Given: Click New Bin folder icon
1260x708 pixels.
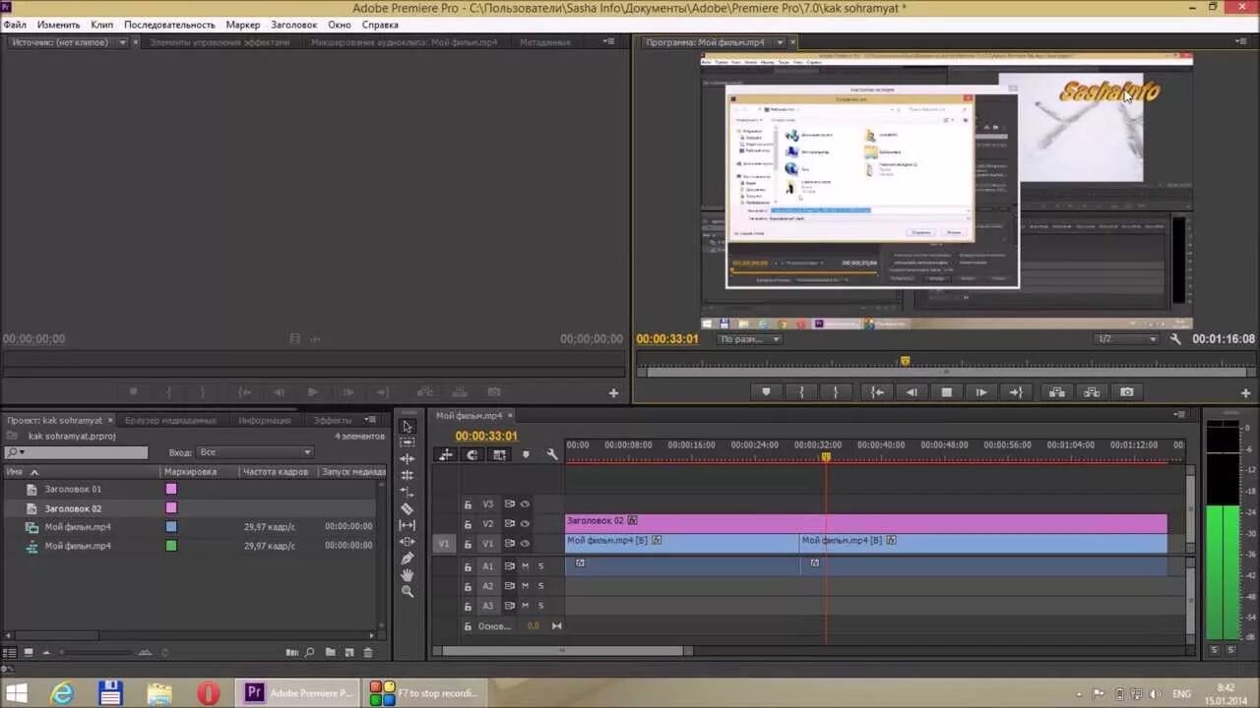Looking at the screenshot, I should pyautogui.click(x=331, y=652).
